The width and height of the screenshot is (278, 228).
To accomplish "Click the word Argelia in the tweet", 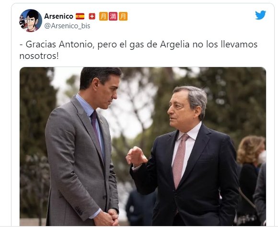I will [x=174, y=45].
